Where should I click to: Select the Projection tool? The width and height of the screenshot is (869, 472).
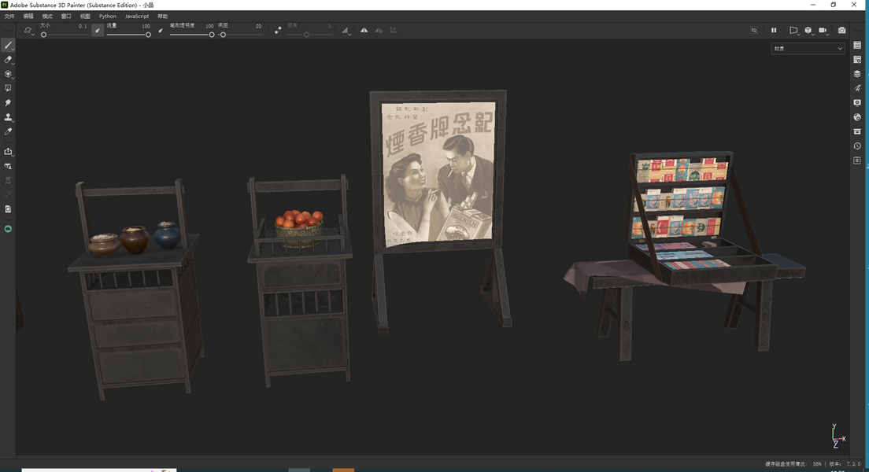[x=9, y=74]
